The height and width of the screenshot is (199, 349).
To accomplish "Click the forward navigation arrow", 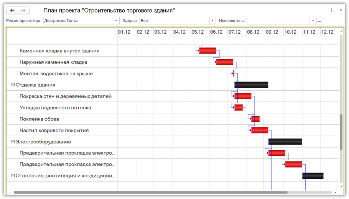I will click(24, 10).
